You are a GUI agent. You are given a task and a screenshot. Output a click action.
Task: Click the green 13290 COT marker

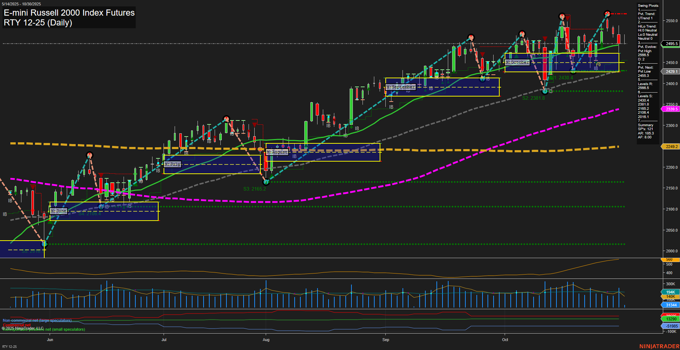pyautogui.click(x=671, y=319)
